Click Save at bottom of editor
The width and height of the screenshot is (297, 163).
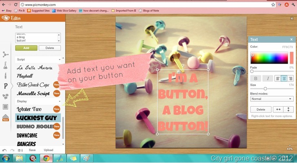[x=32, y=150]
